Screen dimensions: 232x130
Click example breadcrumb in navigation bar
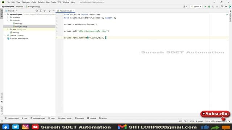(x=20, y=6)
